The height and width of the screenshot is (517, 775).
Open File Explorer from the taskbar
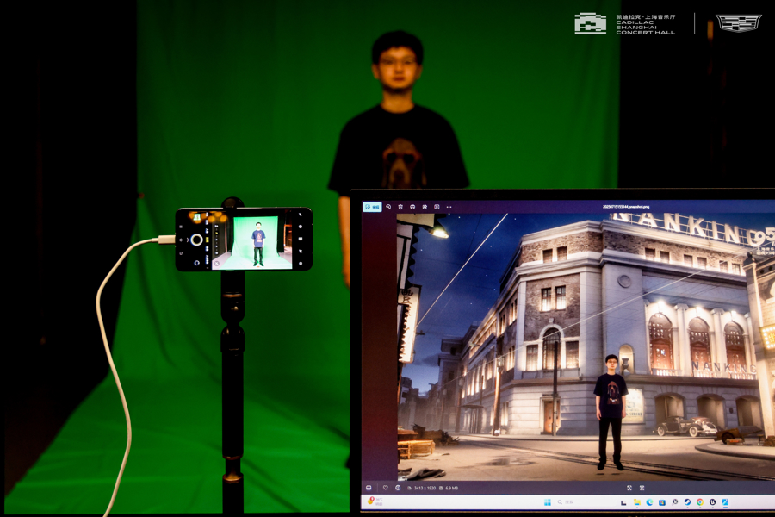point(637,502)
